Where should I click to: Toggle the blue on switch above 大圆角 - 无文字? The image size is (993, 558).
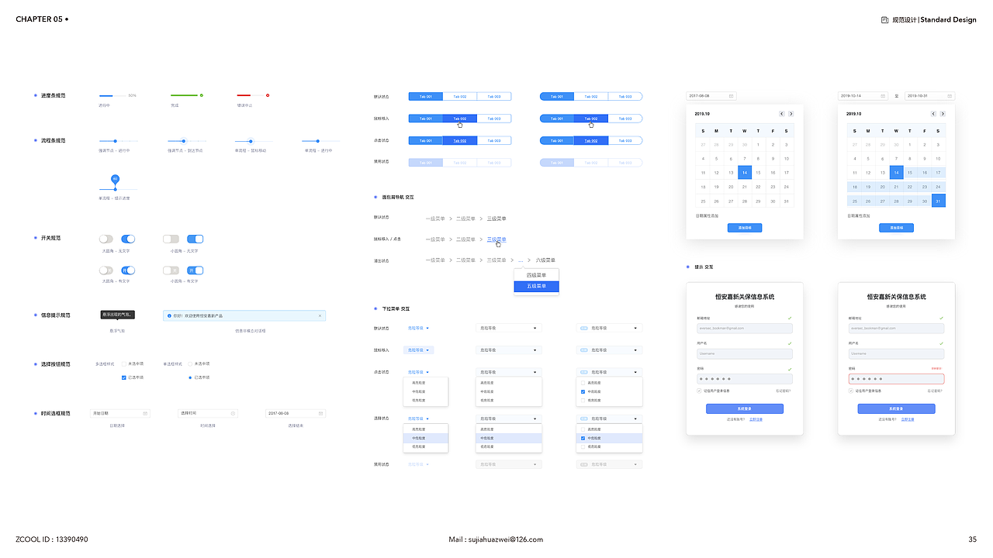pyautogui.click(x=128, y=239)
